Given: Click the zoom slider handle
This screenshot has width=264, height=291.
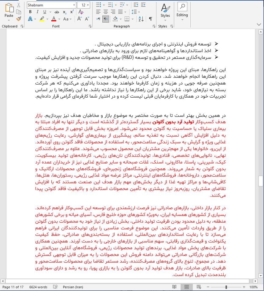Looking at the screenshot, I should click(x=226, y=287).
